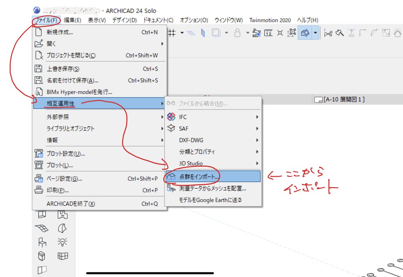Click the greyed align-up arrows icon

pos(351,33)
